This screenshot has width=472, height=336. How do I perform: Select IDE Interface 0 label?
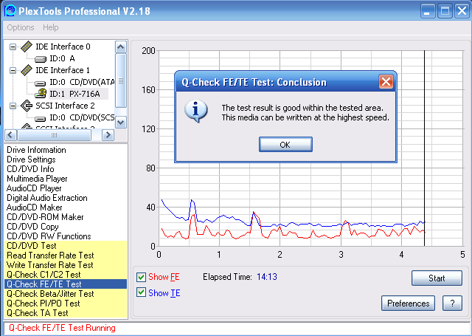[63, 47]
